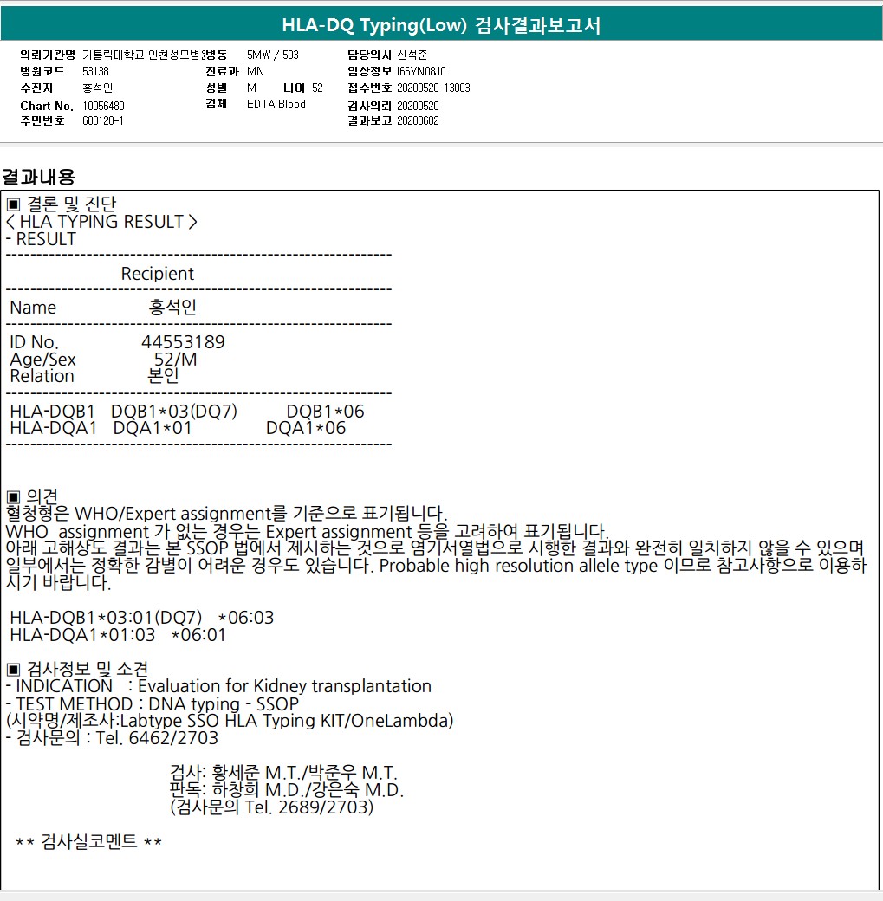Select test request date 20200520

[418, 106]
